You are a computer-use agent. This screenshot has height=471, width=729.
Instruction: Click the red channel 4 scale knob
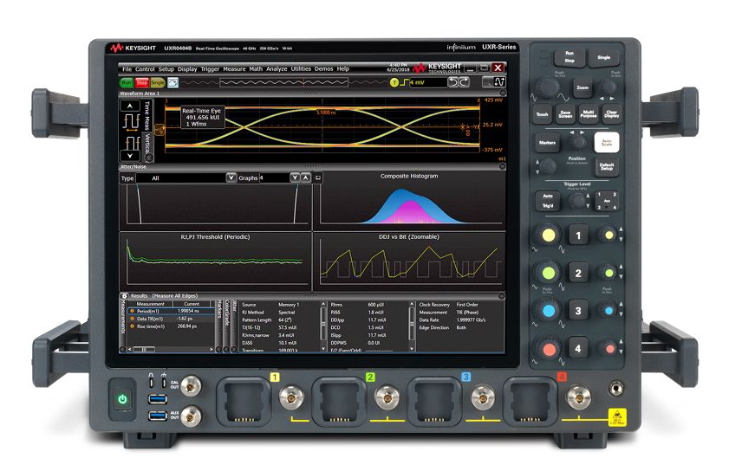(x=549, y=348)
